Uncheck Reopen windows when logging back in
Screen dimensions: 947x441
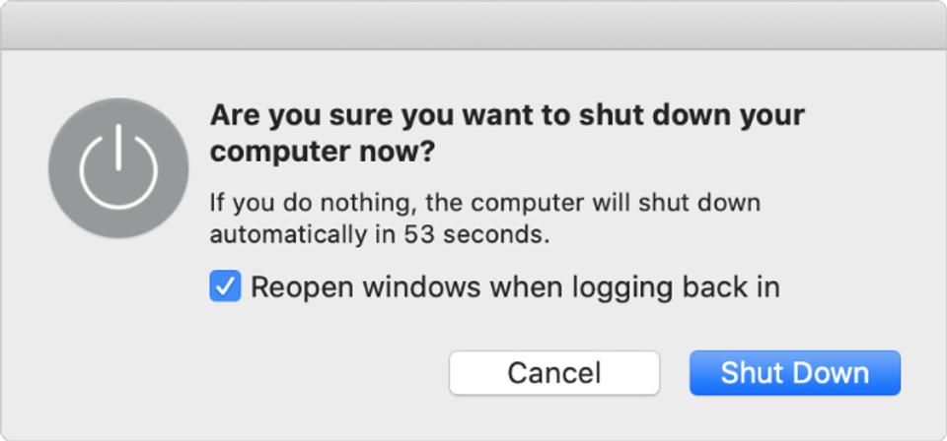click(x=225, y=286)
